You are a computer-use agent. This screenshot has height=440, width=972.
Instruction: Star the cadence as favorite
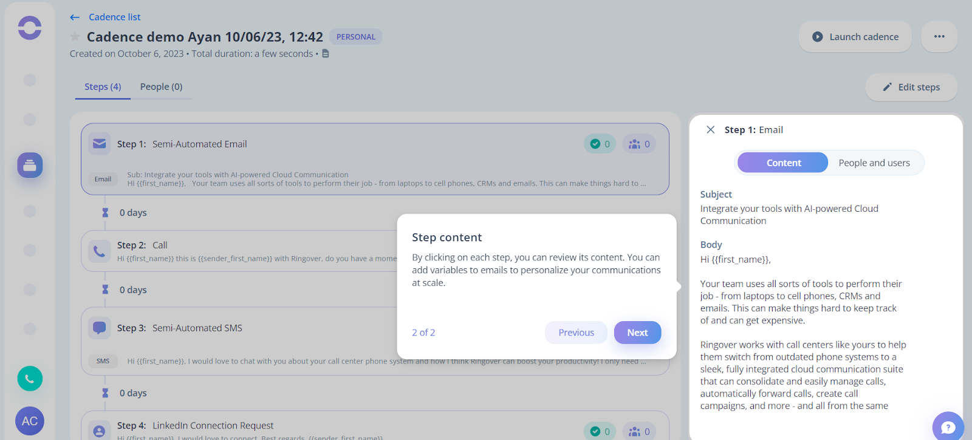click(x=75, y=36)
